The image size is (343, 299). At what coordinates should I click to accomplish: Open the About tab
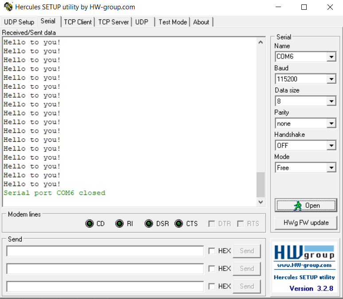(x=201, y=22)
